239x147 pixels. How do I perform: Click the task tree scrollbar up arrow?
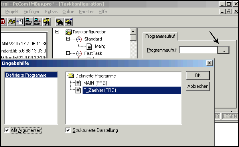(133, 31)
